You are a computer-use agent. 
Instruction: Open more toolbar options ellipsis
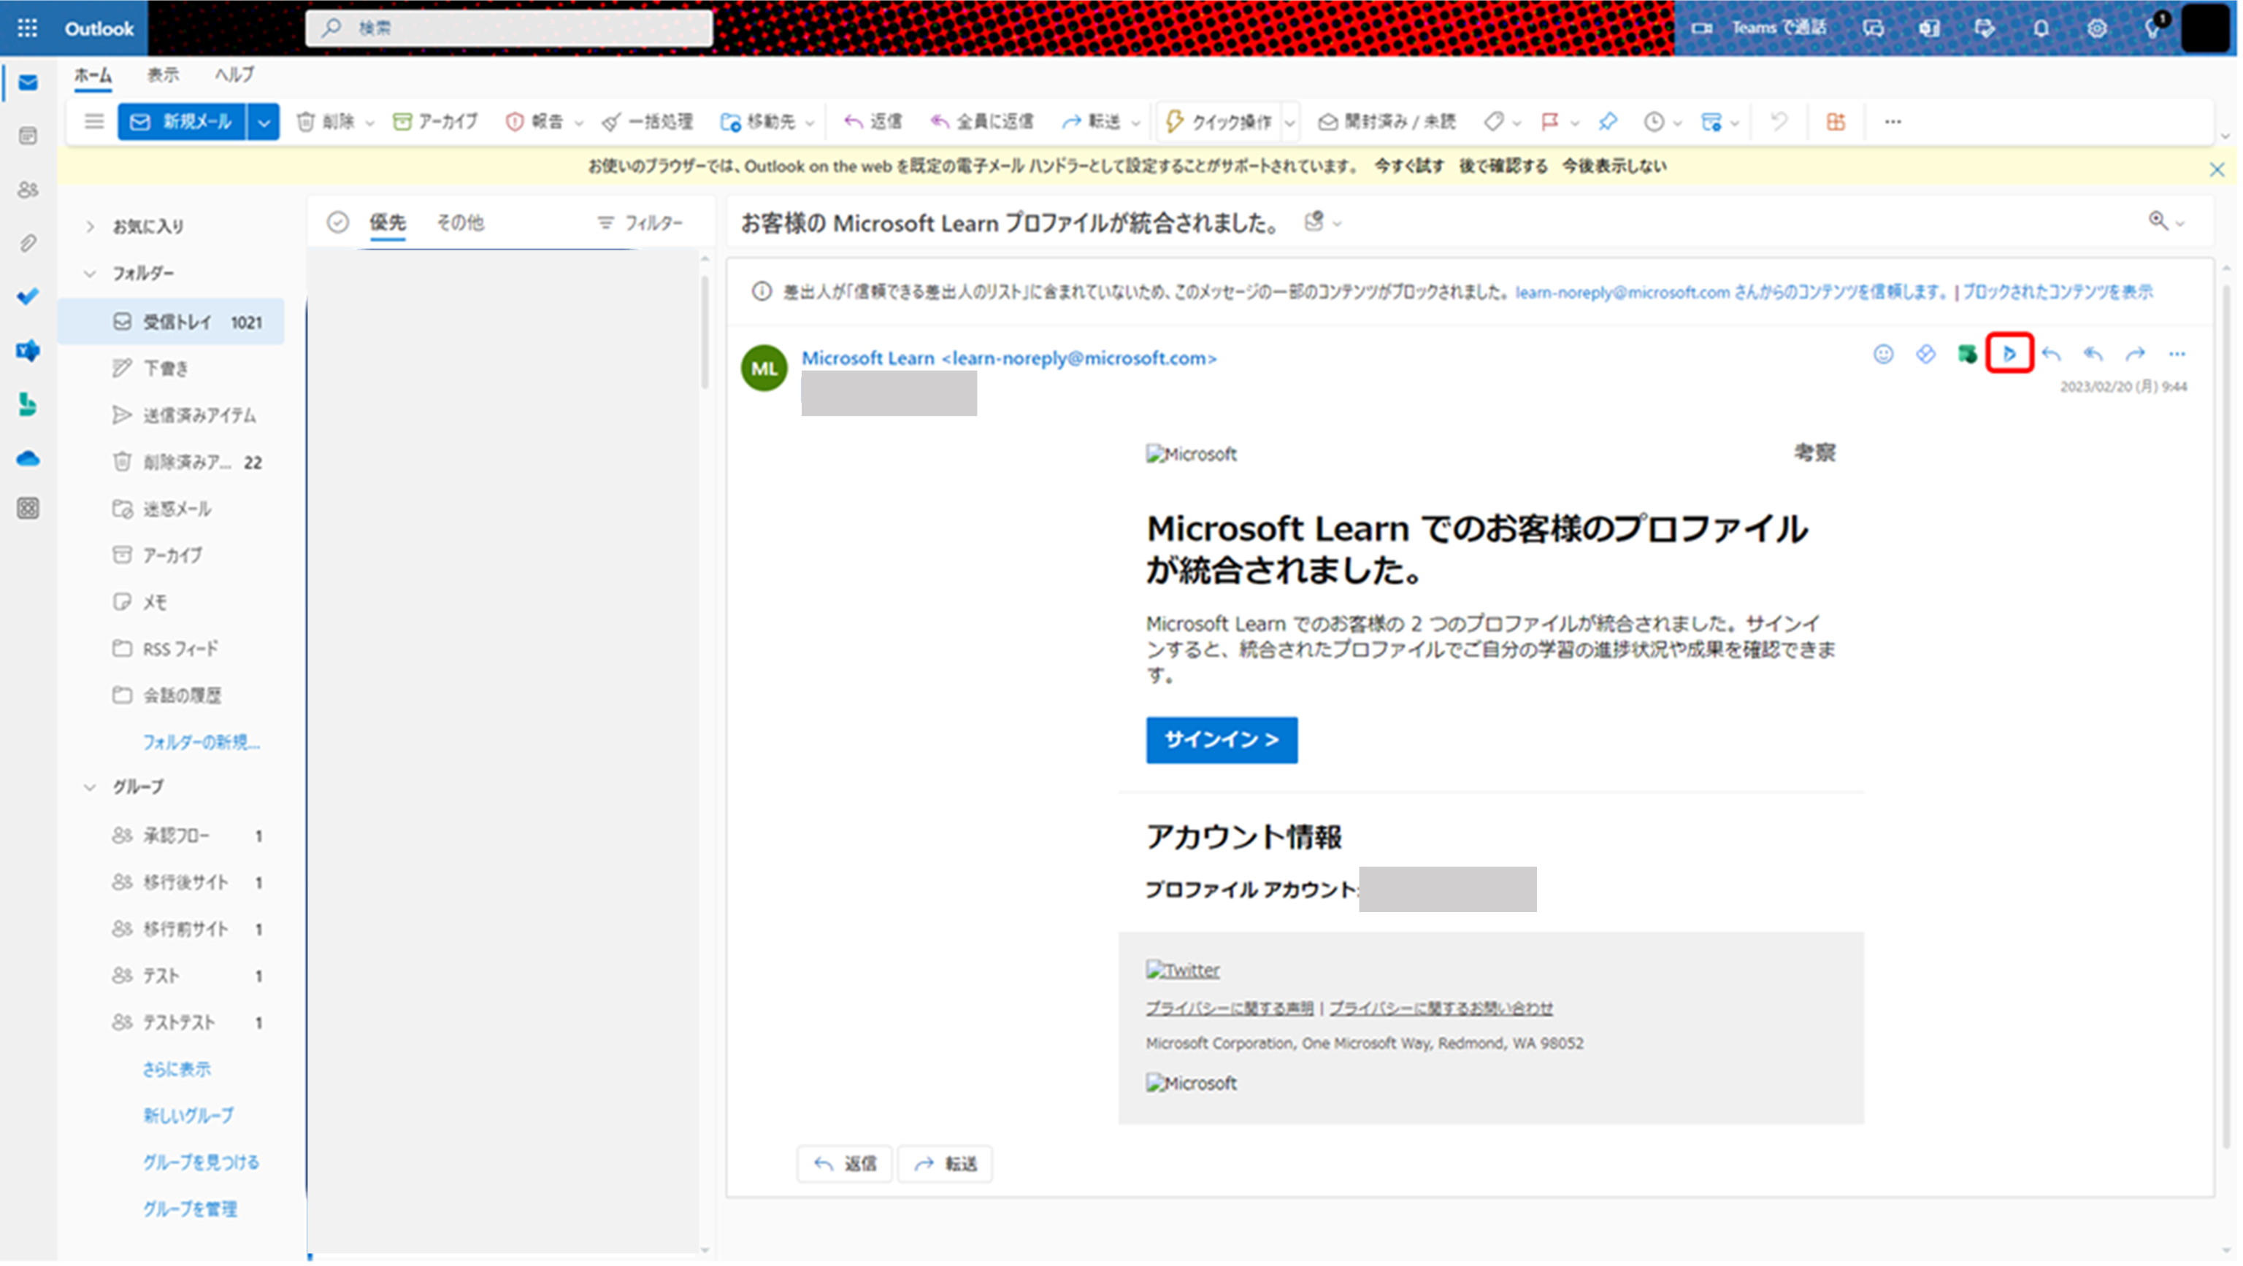point(1894,122)
